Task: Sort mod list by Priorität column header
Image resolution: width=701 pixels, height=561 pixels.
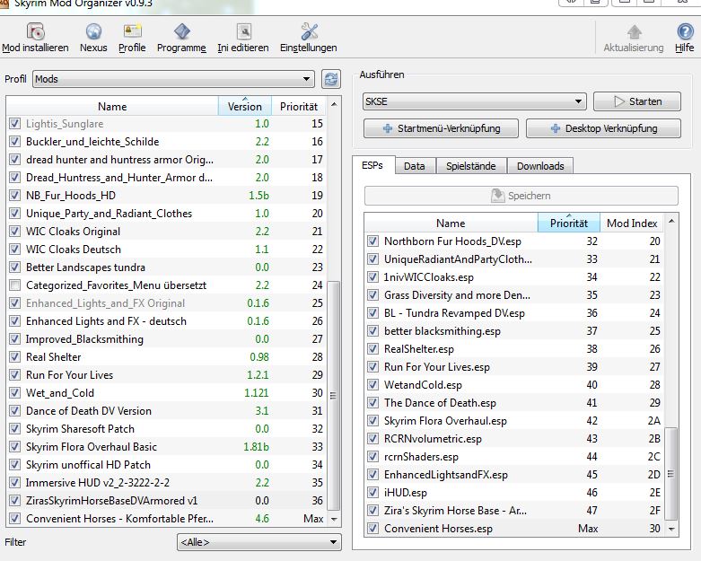Action: [x=298, y=107]
